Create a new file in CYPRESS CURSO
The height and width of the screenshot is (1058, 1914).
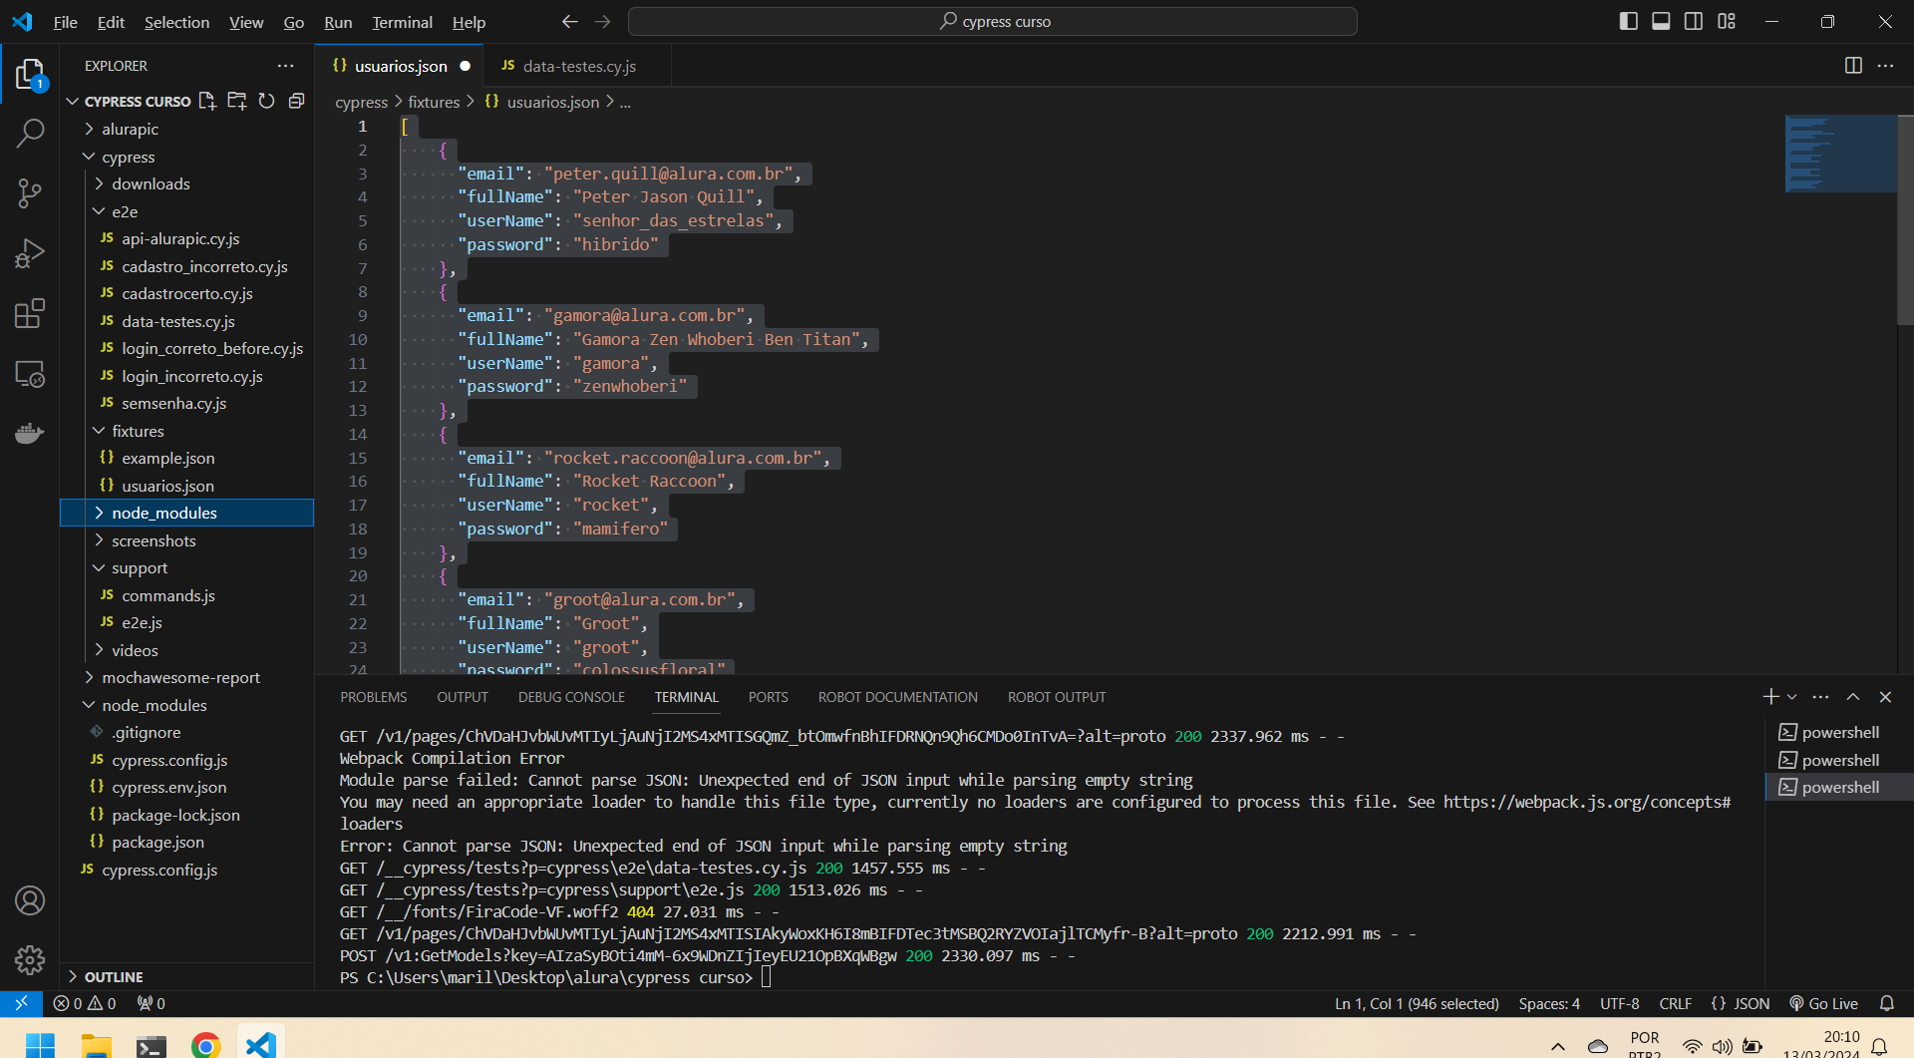tap(207, 101)
